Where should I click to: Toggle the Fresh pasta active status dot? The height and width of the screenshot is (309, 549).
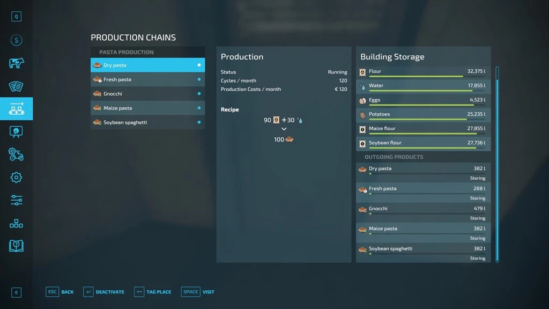[199, 79]
